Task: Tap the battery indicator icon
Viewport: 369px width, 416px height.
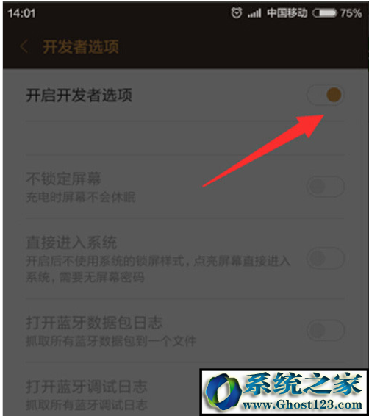Action: pyautogui.click(x=325, y=13)
